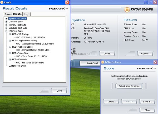Collapse the HDD - Application Loading node
The image size is (158, 114).
coord(10,41)
